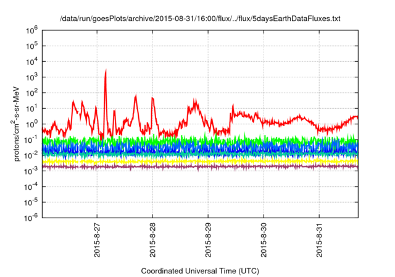Select the 10^0 y-axis label

(31, 124)
